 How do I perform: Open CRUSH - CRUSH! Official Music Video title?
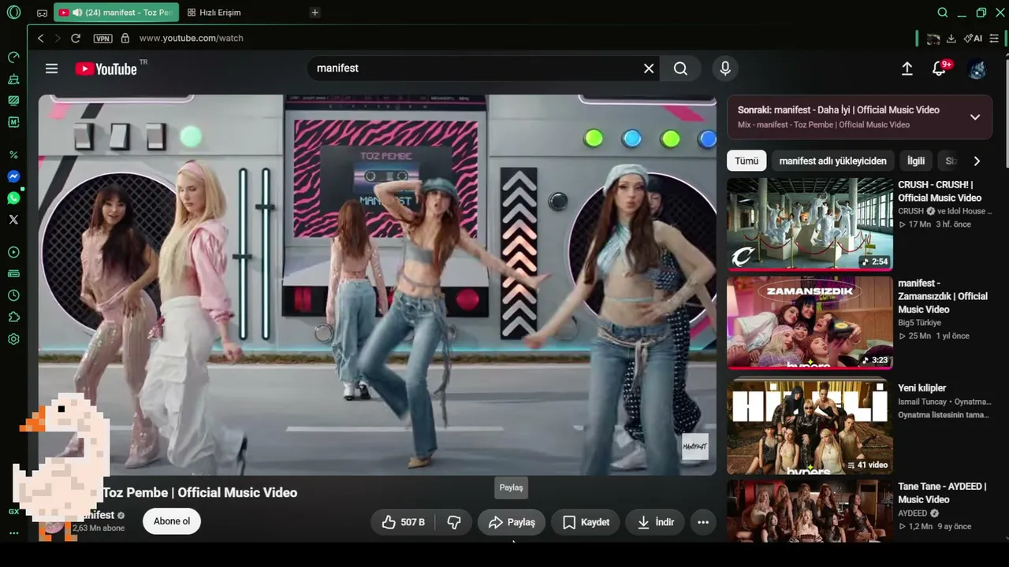click(x=940, y=191)
